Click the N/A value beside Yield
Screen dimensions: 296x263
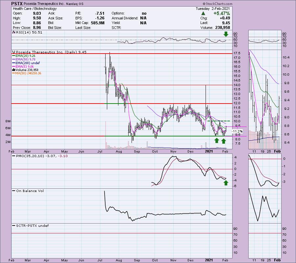coord(143,23)
